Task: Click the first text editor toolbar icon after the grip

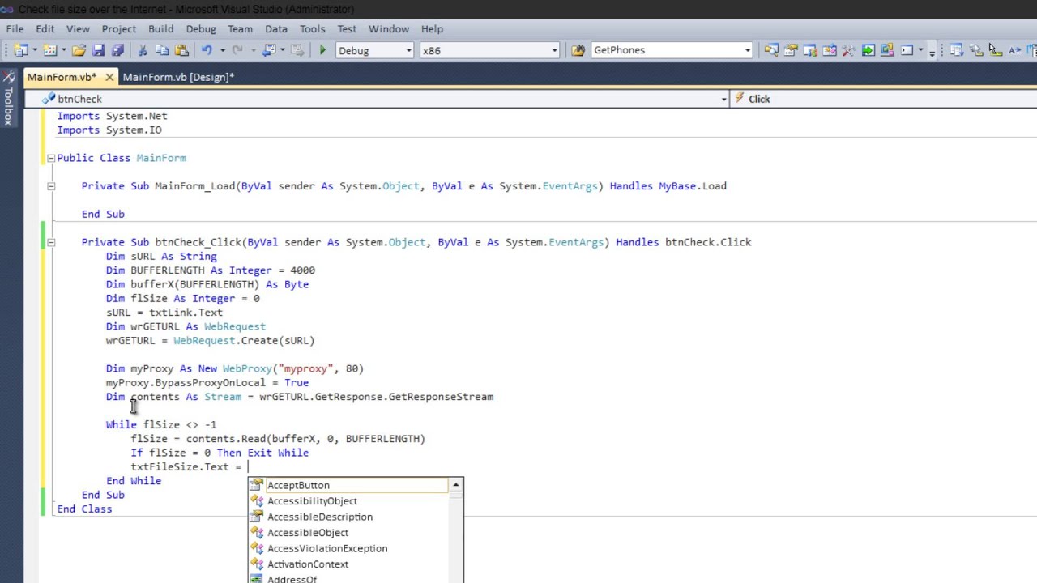Action: click(x=956, y=50)
